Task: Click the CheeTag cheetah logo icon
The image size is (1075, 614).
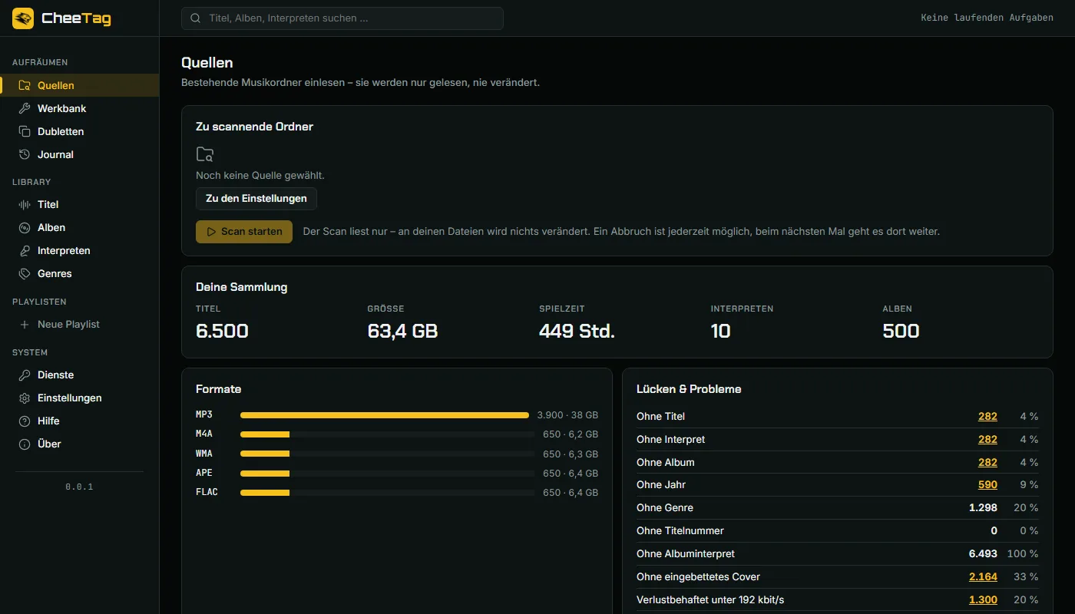Action: pyautogui.click(x=23, y=18)
